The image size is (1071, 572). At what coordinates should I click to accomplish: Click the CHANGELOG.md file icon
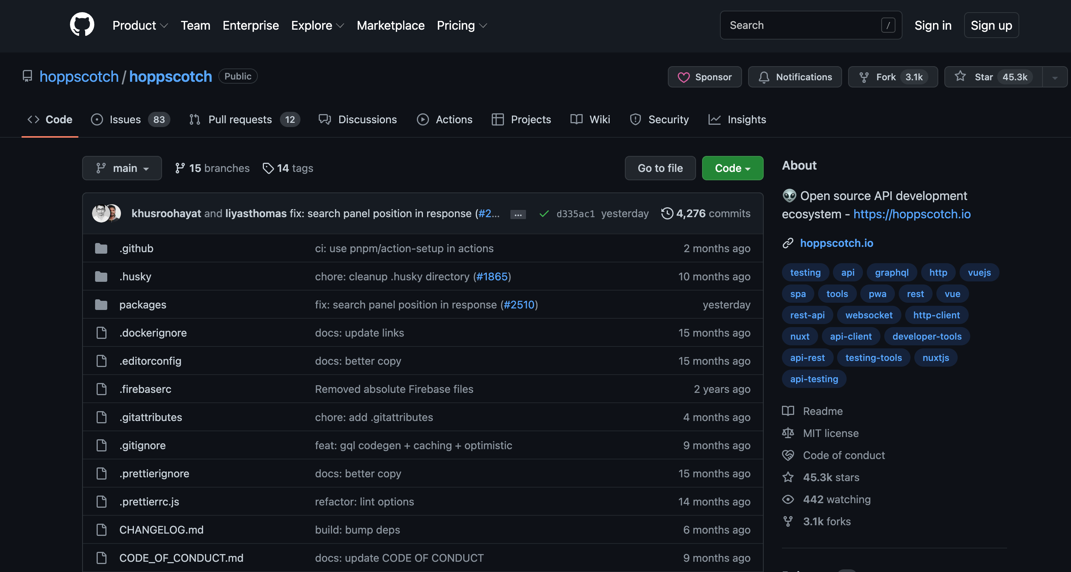pos(101,530)
